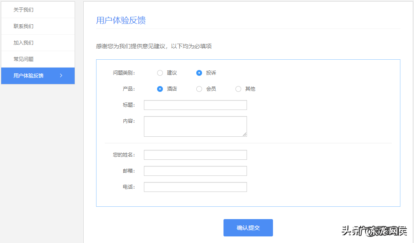Screen dimensions: 414x243
Task: Click the 确认提交 submit button
Action: (x=248, y=227)
